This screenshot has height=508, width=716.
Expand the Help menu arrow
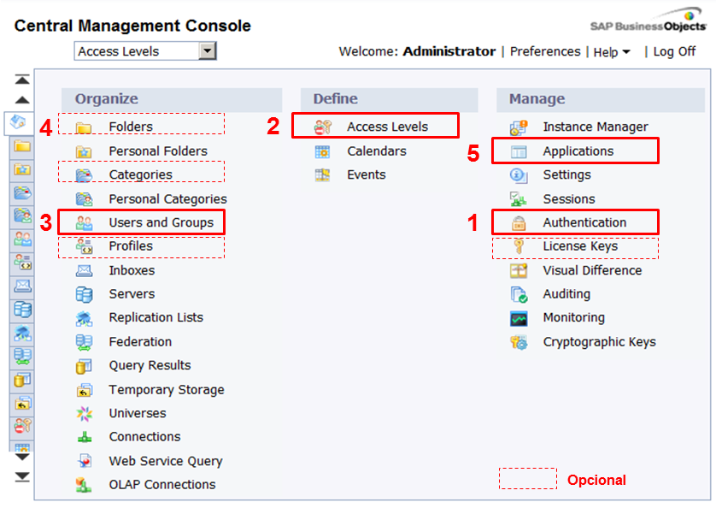(x=626, y=52)
